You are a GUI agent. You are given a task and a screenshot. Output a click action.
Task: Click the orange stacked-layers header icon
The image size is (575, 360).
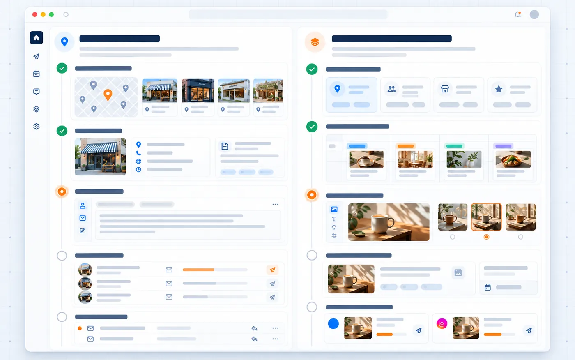click(315, 42)
